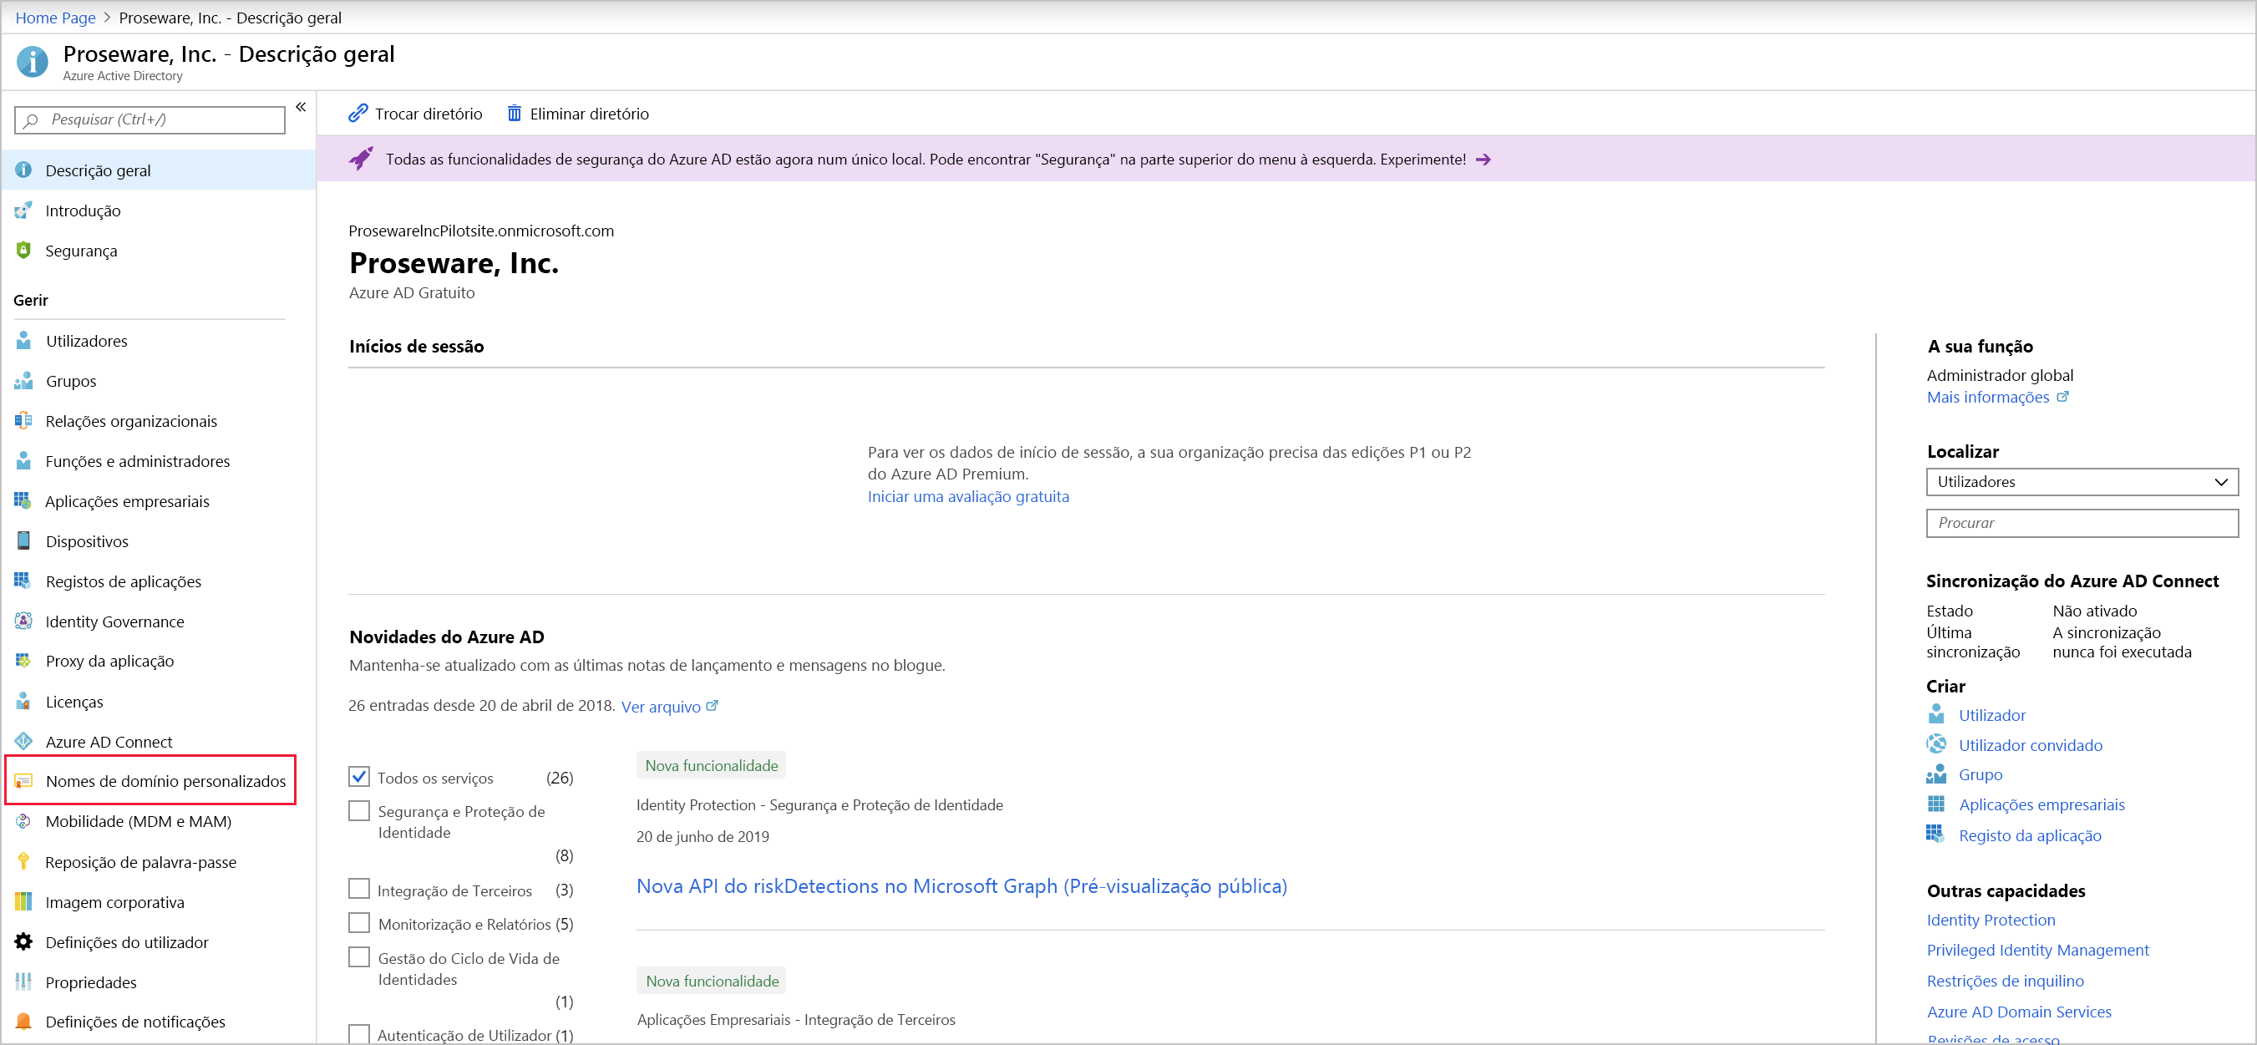Click the Dispositivos device icon
2257x1045 pixels.
tap(23, 541)
